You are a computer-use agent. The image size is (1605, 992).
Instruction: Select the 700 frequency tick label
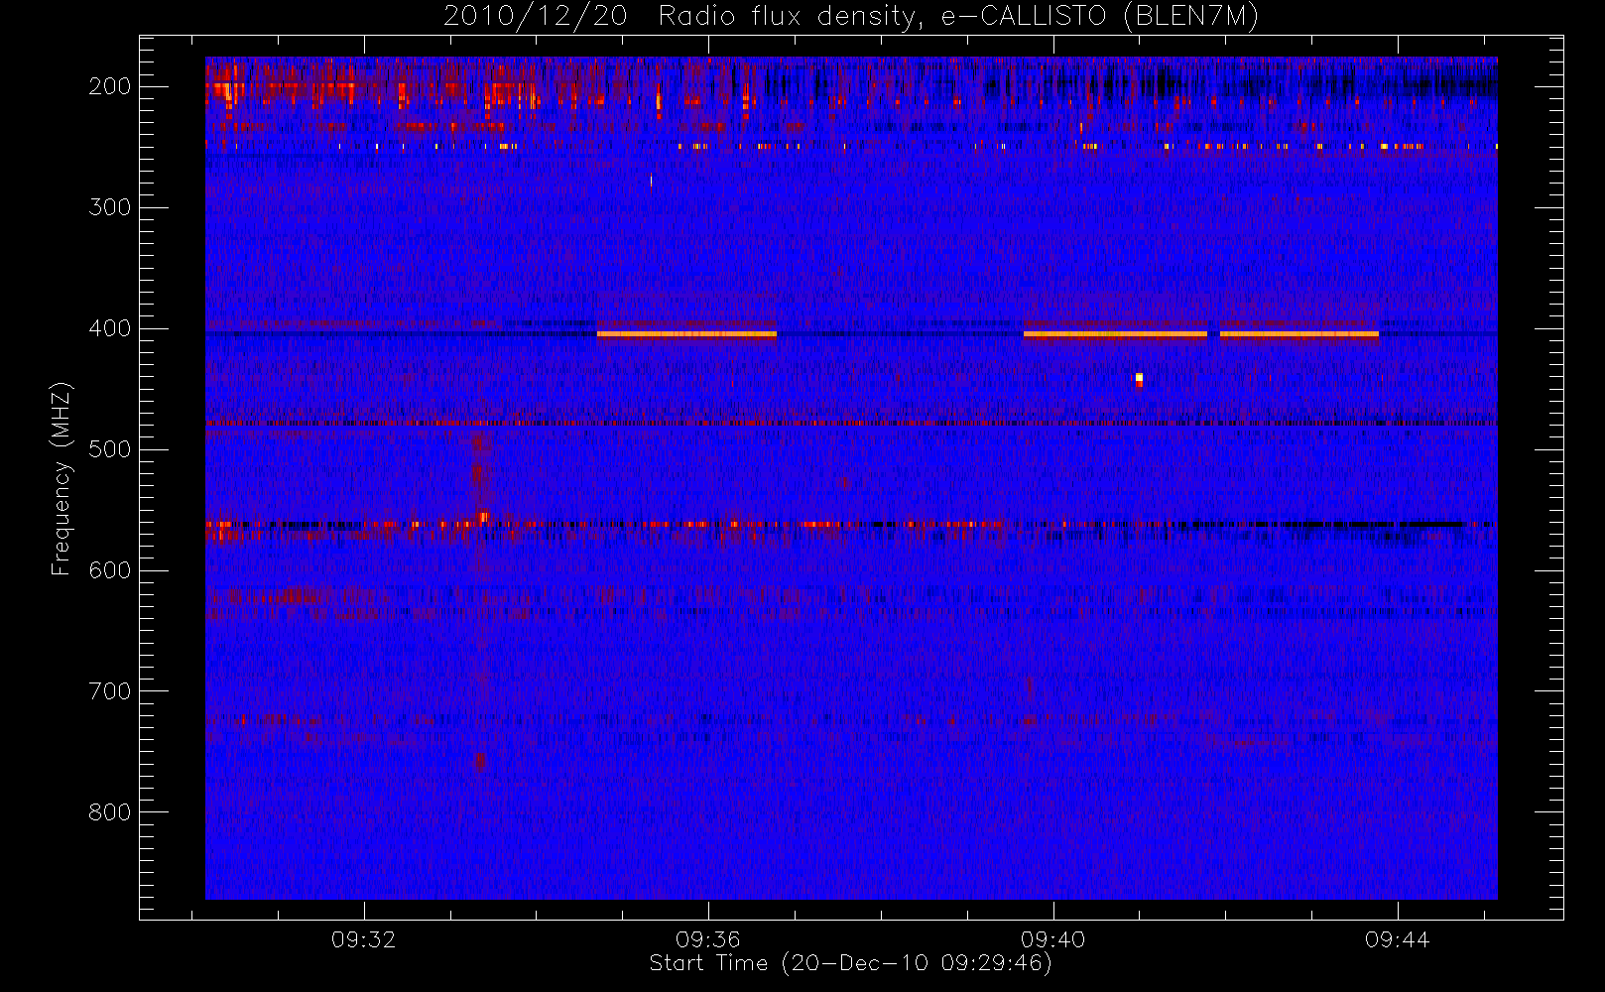tap(110, 691)
